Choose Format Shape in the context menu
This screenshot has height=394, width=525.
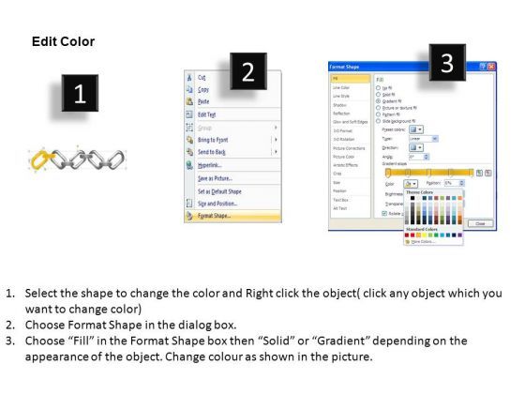click(x=232, y=216)
